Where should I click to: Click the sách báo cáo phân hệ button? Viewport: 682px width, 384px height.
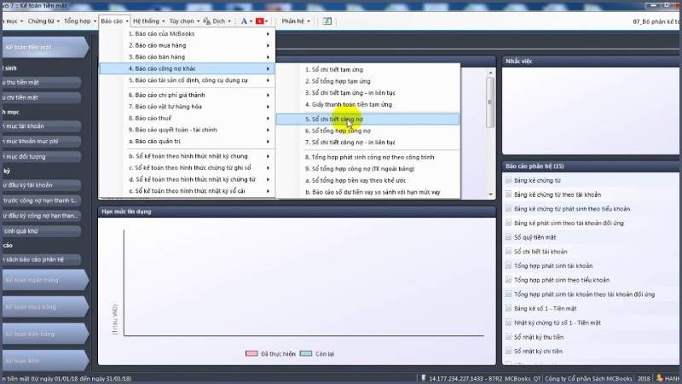tap(41, 259)
